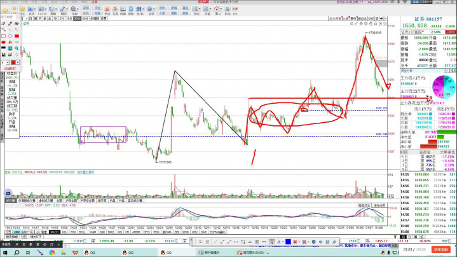The height and width of the screenshot is (257, 457).
Task: Click the eye visibility icon in drawing toolbar
Action: [x=320, y=242]
